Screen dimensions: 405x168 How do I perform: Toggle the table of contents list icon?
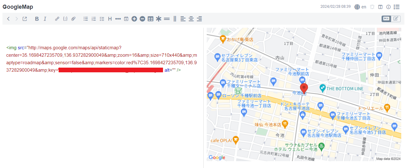397,7
